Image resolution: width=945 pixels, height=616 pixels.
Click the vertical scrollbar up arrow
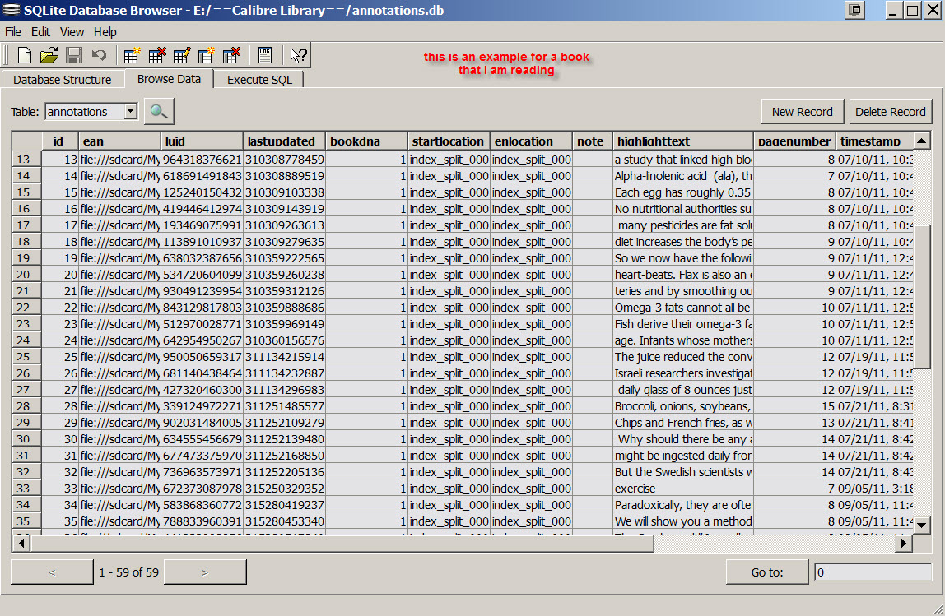(921, 141)
